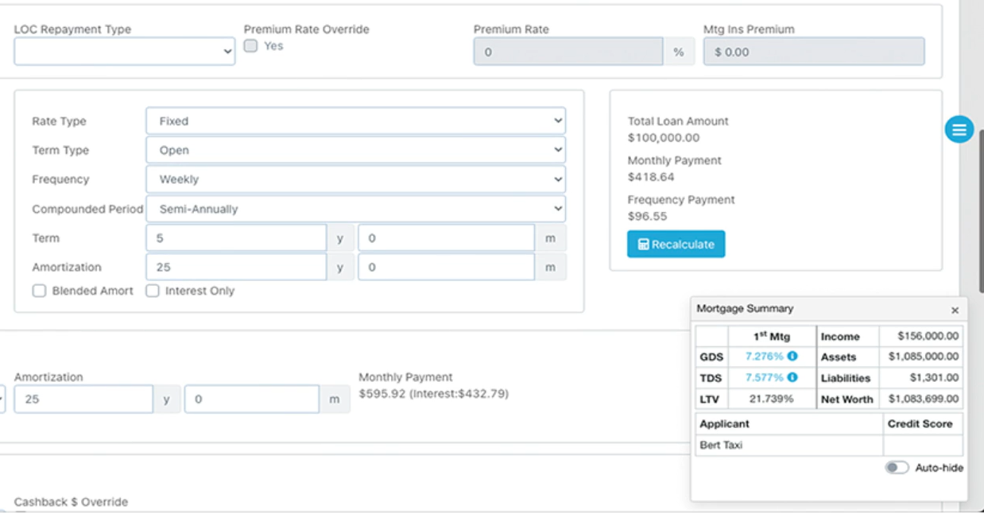The image size is (984, 513).
Task: Open the Term Type dropdown
Action: [355, 150]
